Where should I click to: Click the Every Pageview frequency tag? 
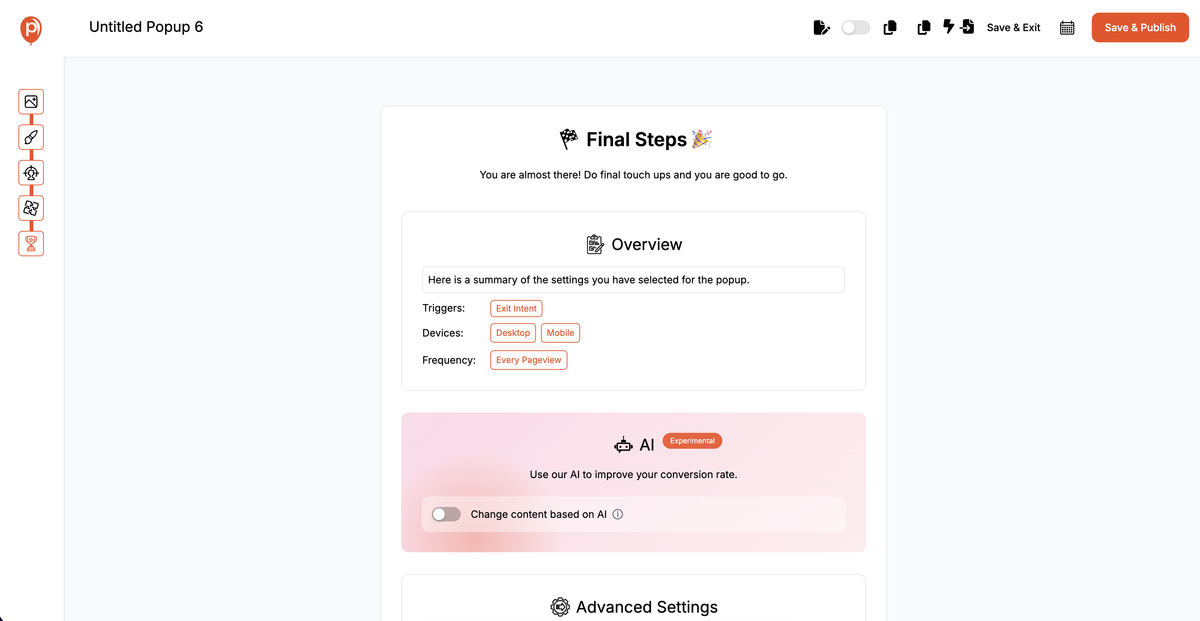click(528, 360)
